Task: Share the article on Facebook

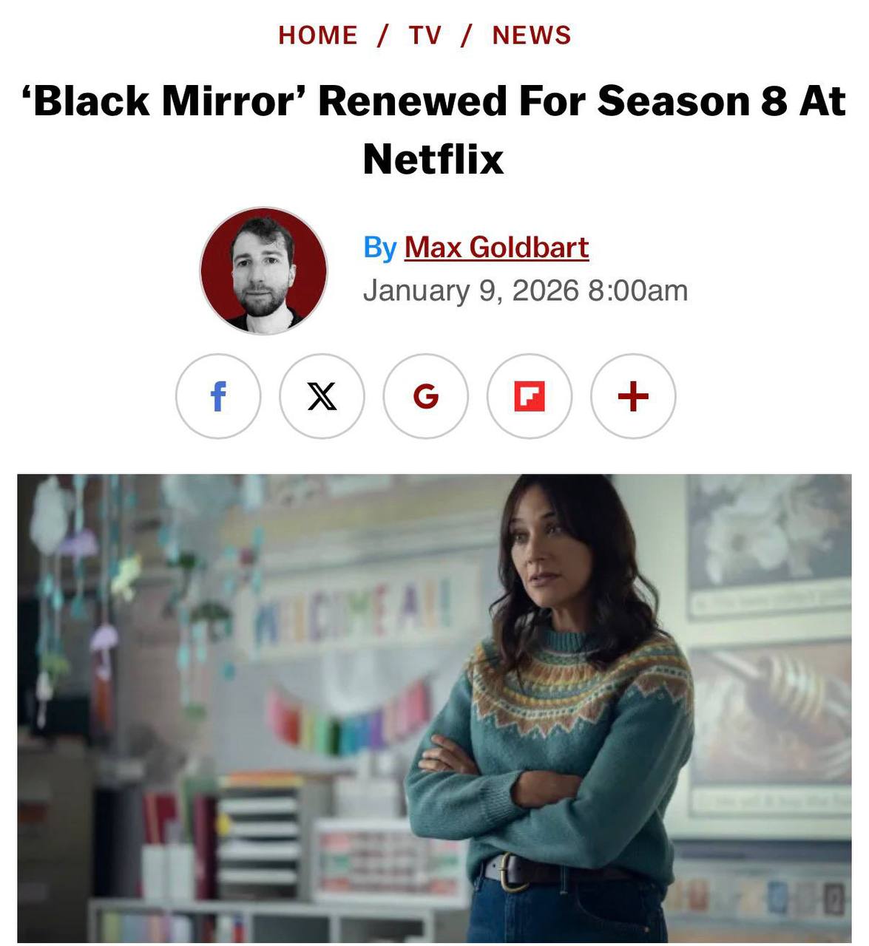Action: [218, 396]
